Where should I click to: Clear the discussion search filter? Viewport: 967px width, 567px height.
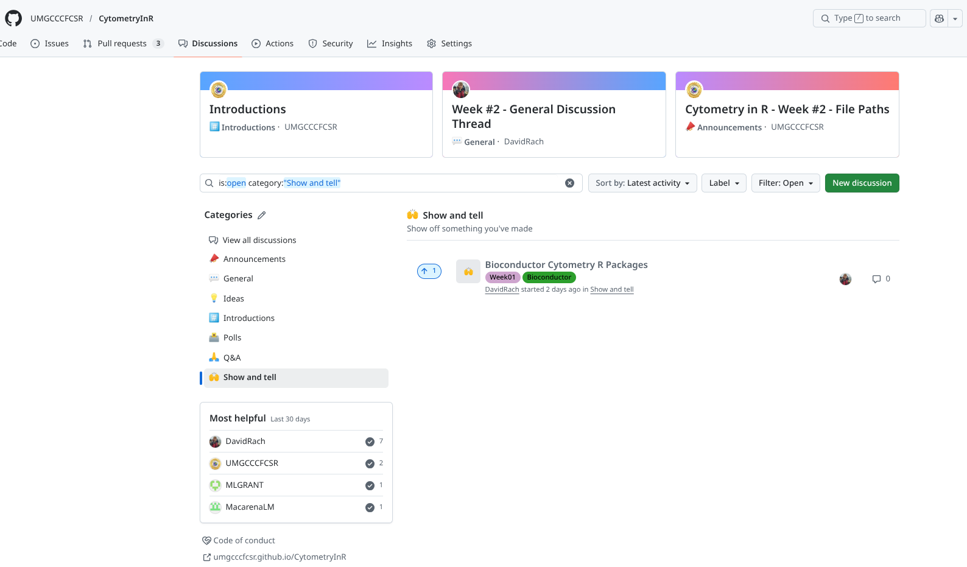tap(569, 183)
